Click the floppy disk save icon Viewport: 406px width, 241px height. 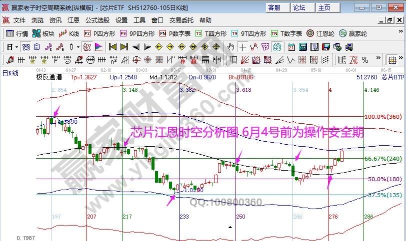325,47
